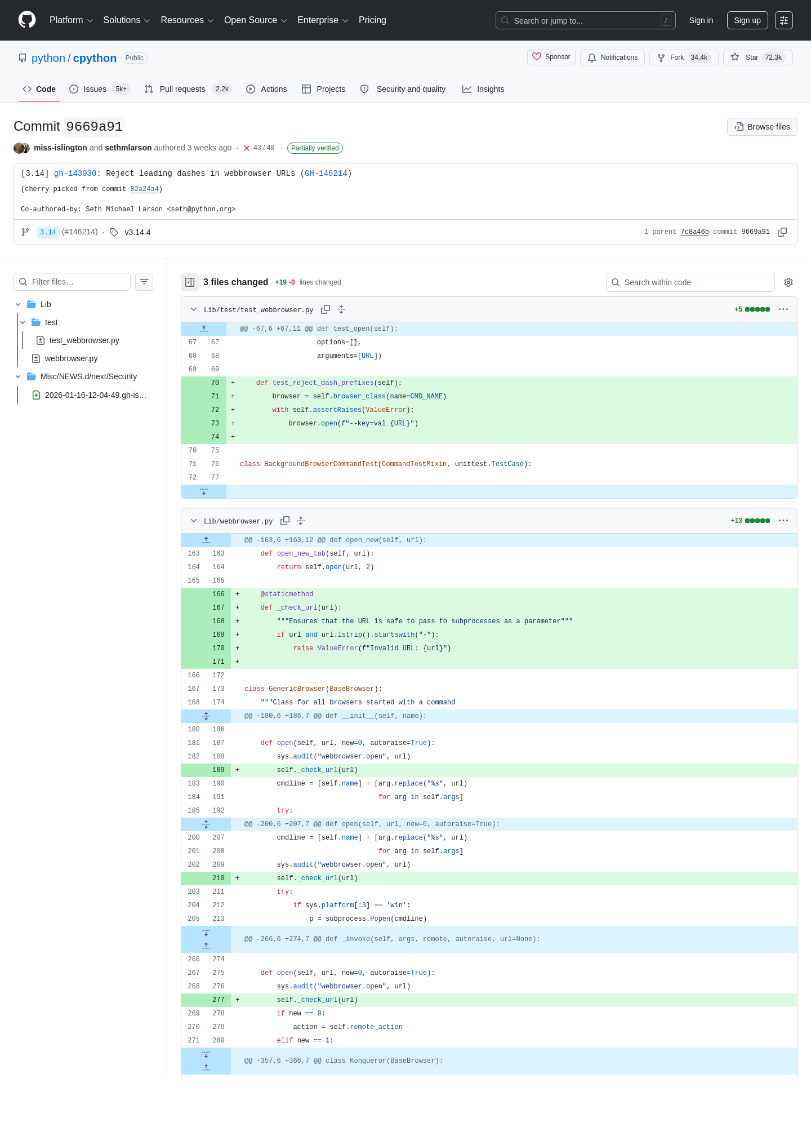The image size is (811, 1127).
Task: Collapse the Misc/NEWS.d/next/Security folder
Action: pyautogui.click(x=18, y=376)
